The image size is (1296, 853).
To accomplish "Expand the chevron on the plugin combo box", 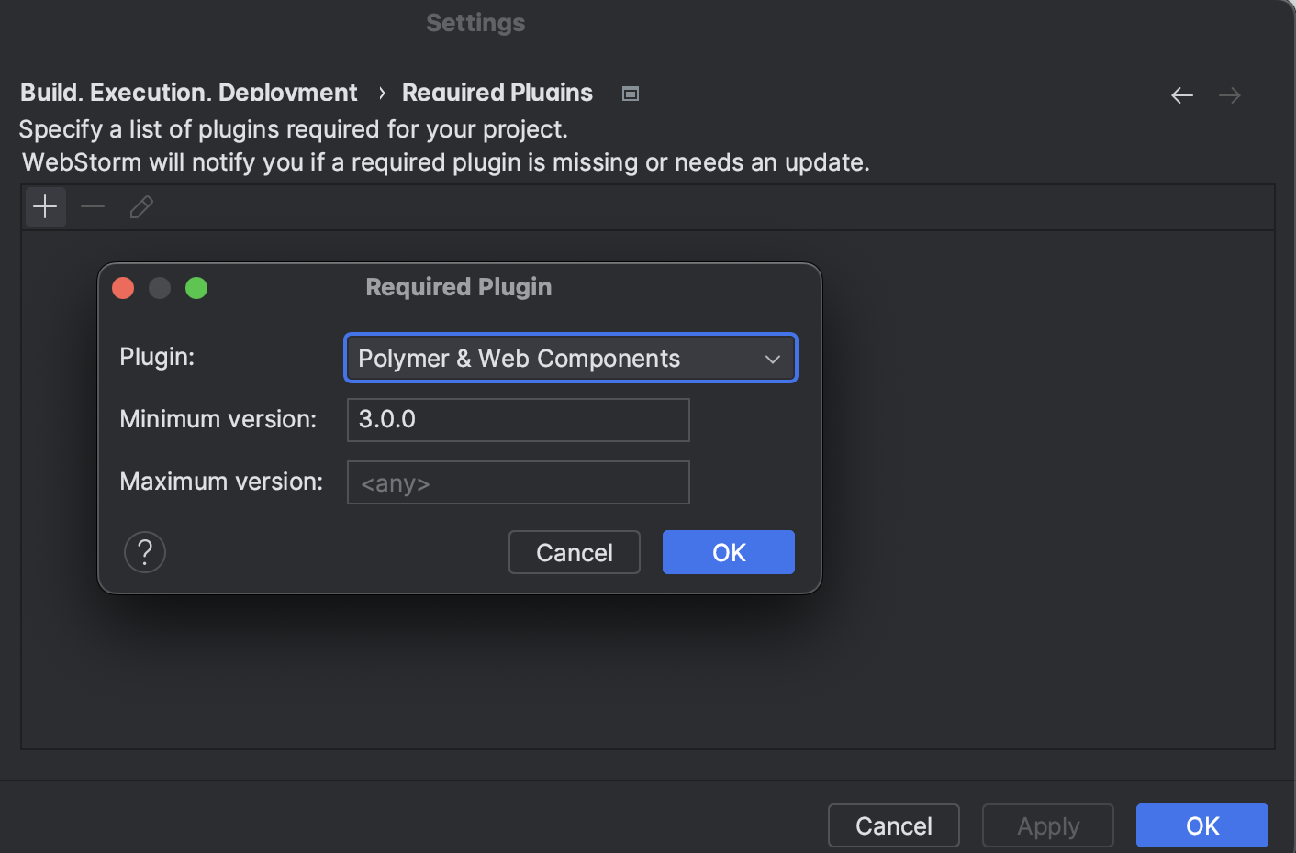I will (x=772, y=359).
